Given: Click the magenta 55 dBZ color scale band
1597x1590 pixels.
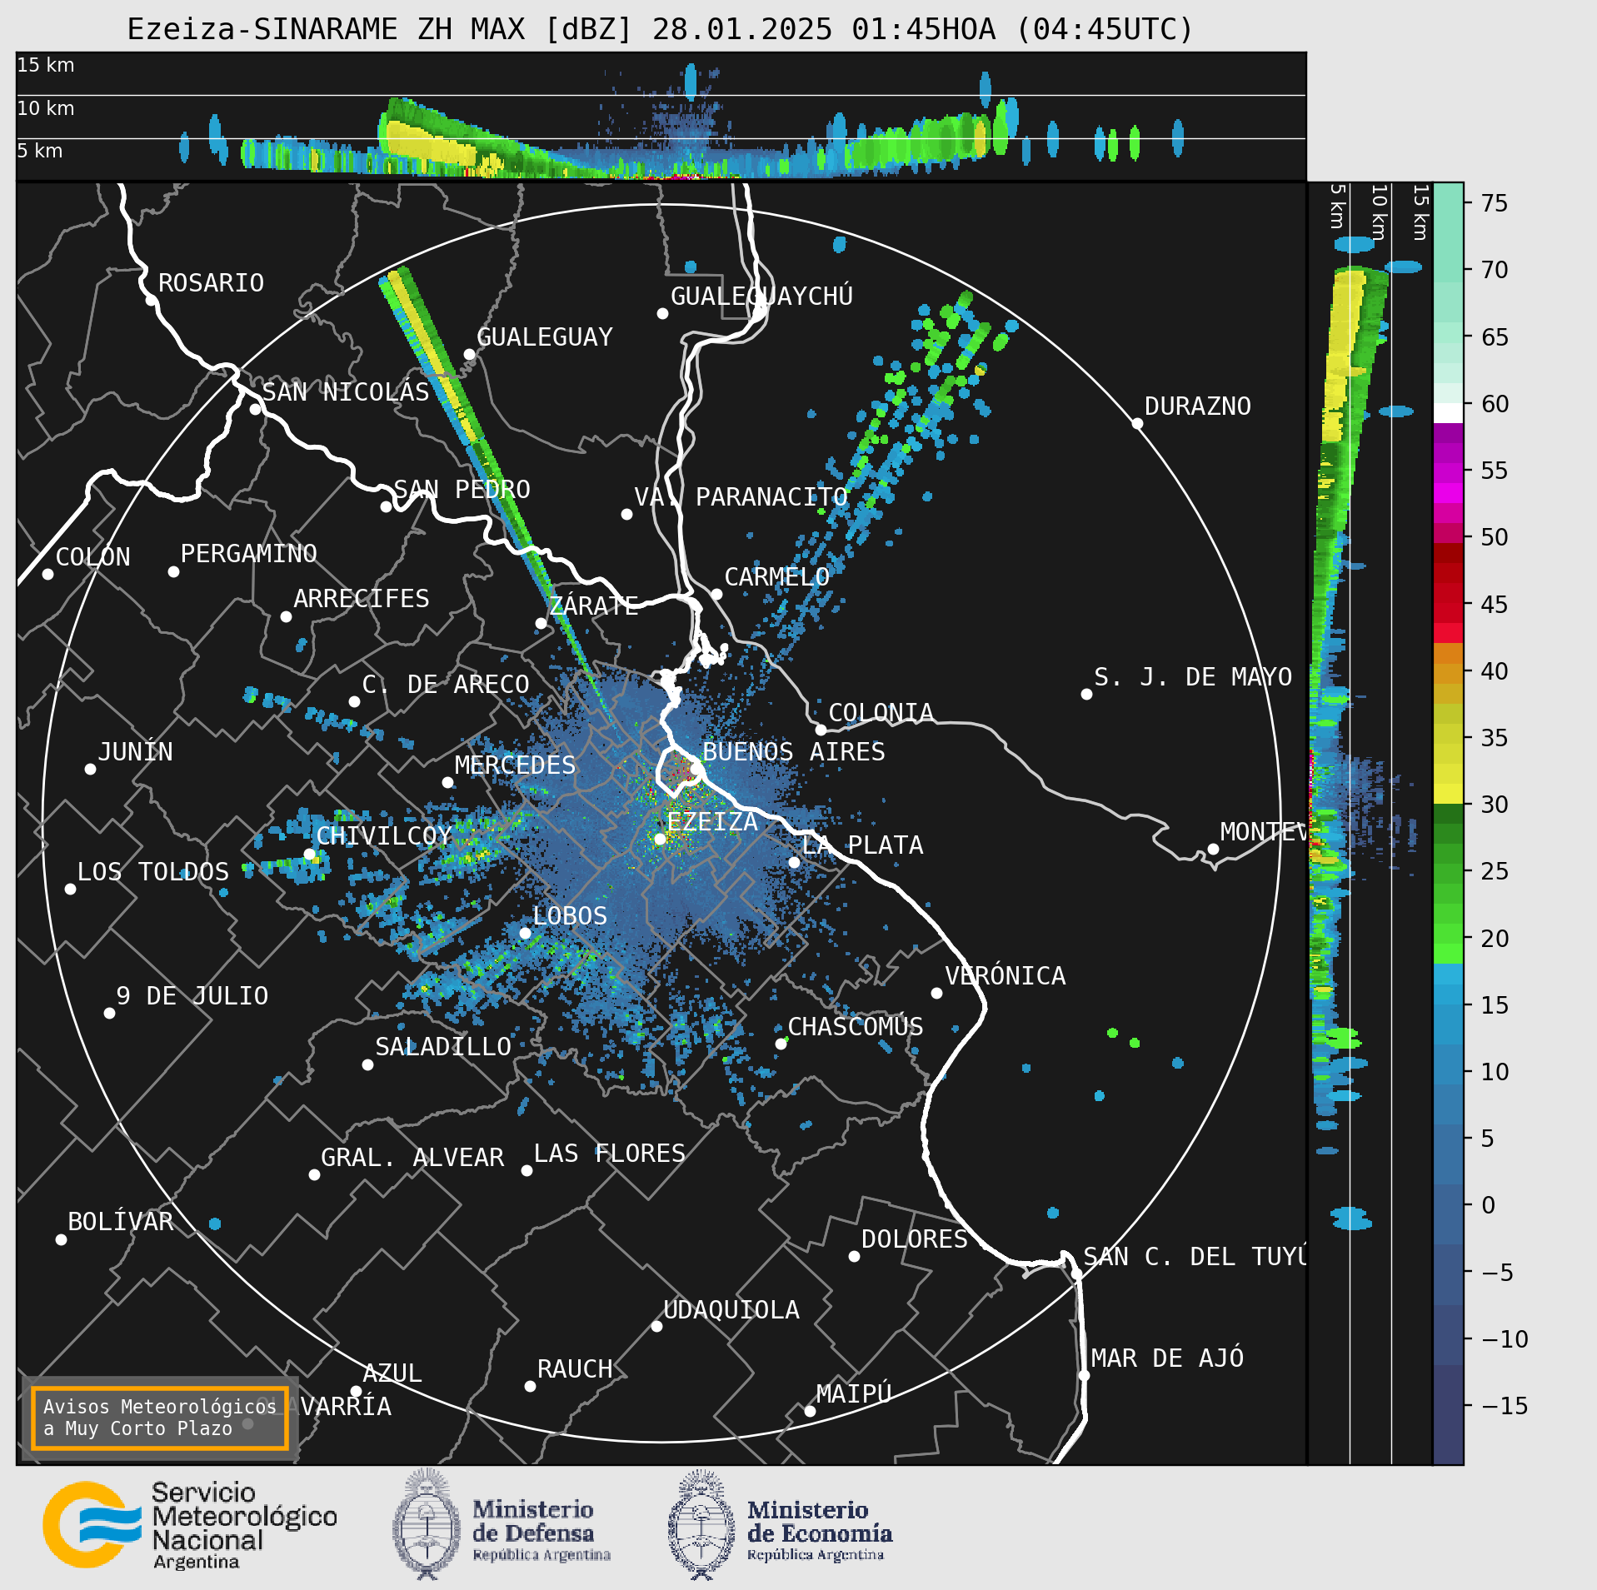Looking at the screenshot, I should (1448, 473).
